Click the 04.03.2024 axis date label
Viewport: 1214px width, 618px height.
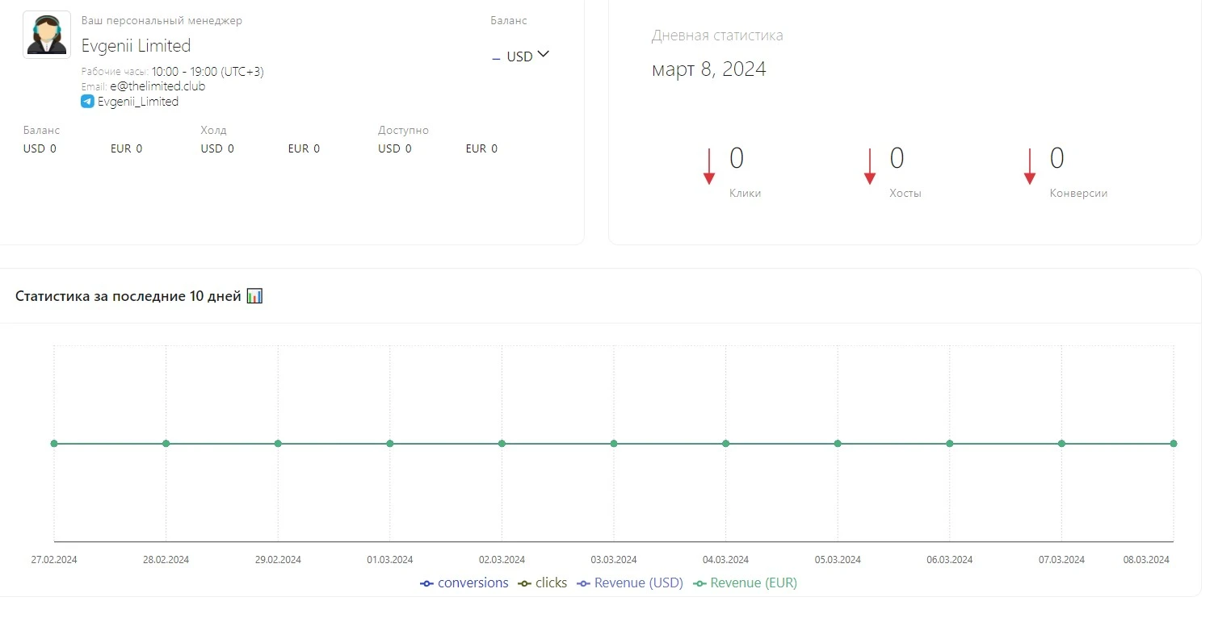coord(725,560)
